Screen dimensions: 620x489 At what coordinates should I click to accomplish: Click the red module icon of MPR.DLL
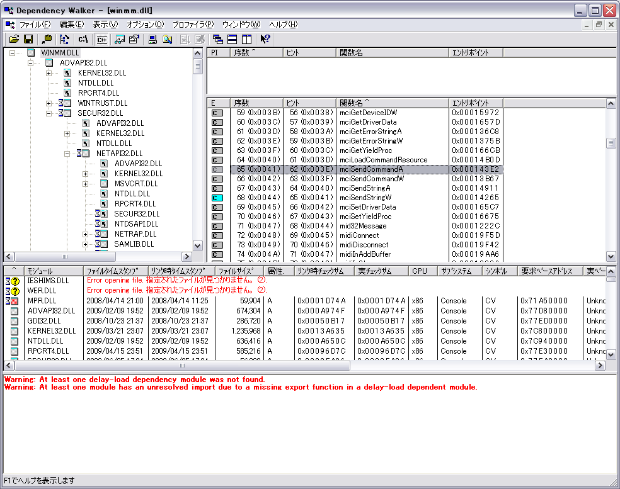(14, 301)
